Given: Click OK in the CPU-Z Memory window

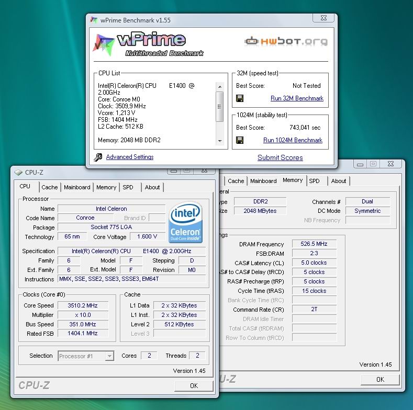Looking at the screenshot, I should click(x=380, y=380).
